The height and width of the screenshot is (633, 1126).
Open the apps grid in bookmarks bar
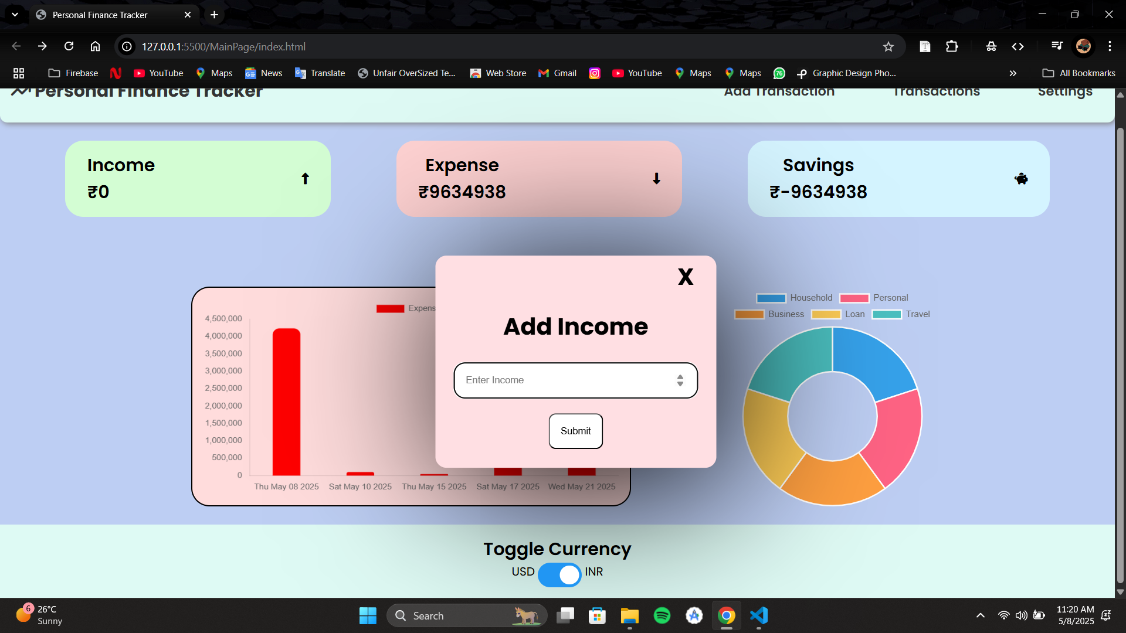[19, 73]
